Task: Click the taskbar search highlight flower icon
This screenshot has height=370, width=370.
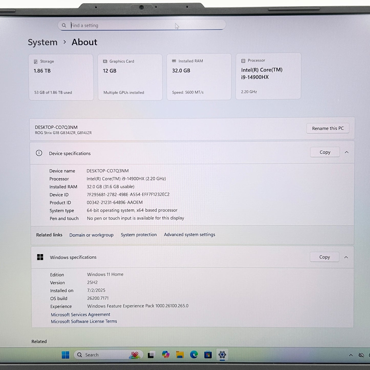Action: tap(135, 355)
